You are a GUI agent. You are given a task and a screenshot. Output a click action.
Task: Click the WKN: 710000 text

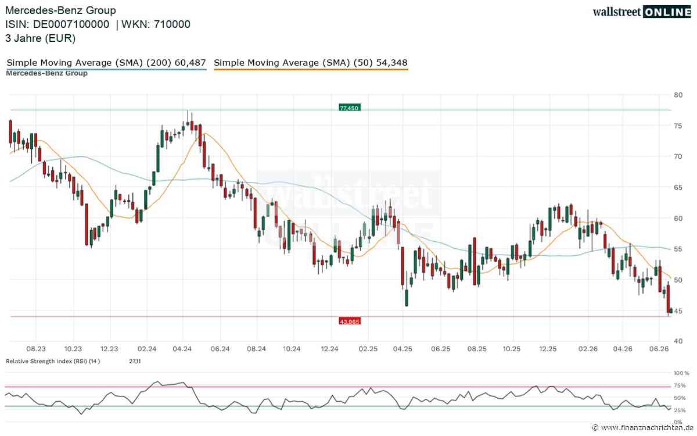[x=156, y=24]
